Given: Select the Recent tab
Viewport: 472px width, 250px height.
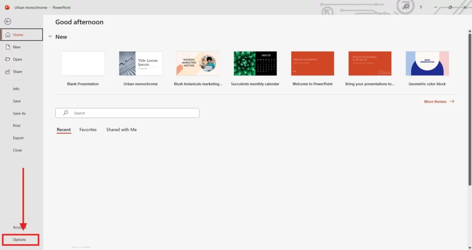Looking at the screenshot, I should [x=64, y=130].
